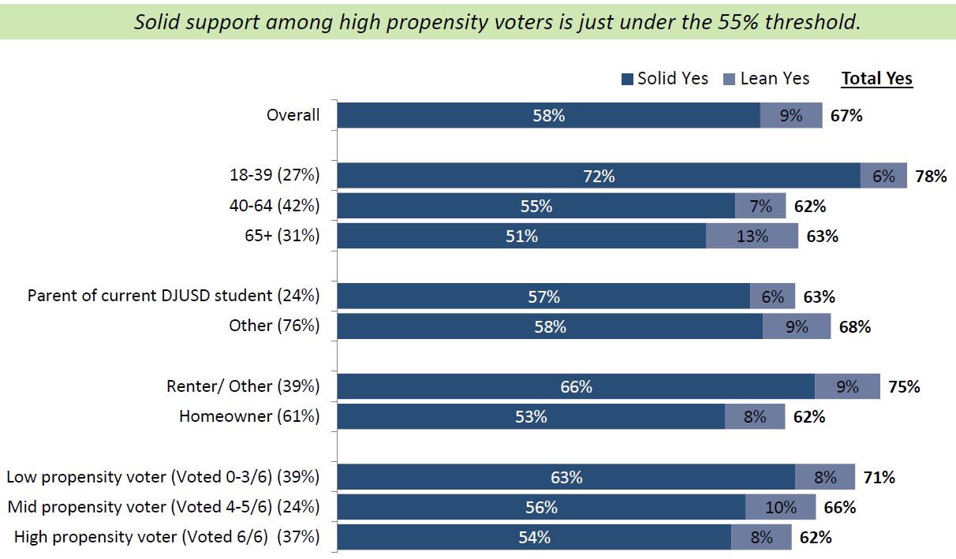Click the Solid Yes legend color swatch
The width and height of the screenshot is (956, 559).
628,79
